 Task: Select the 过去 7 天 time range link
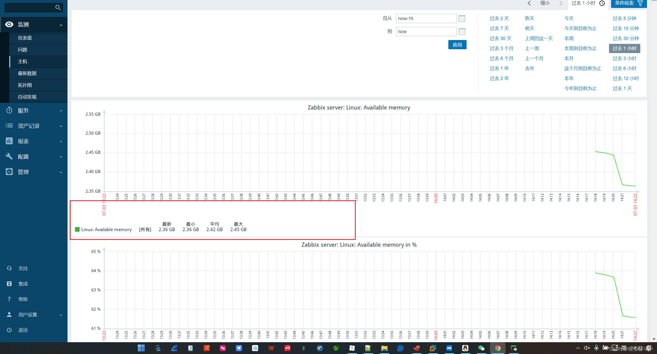499,28
